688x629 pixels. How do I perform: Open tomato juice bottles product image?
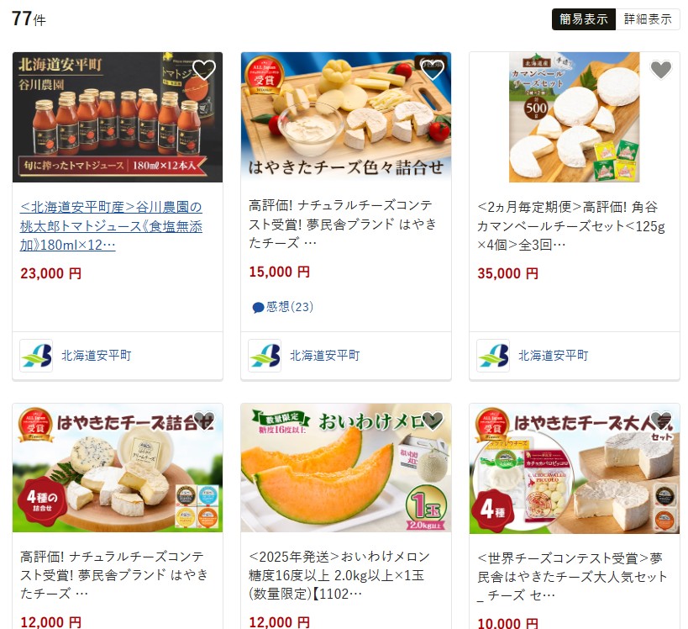tap(118, 117)
